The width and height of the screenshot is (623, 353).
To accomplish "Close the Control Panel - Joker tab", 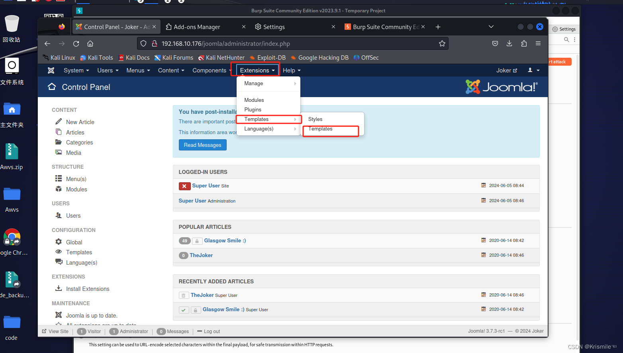I will click(154, 27).
